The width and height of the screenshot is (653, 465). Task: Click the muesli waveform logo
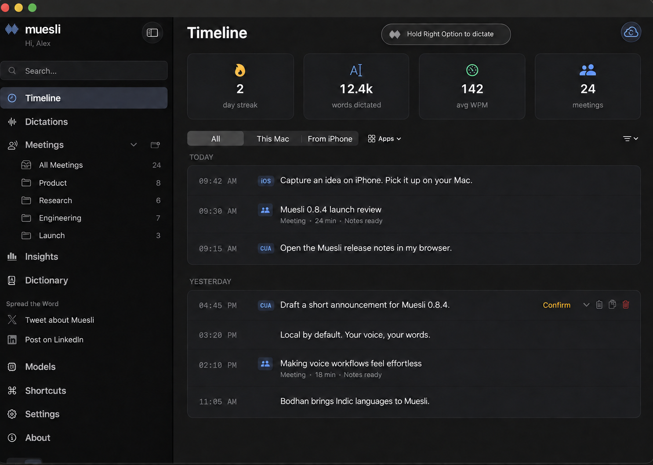point(12,29)
